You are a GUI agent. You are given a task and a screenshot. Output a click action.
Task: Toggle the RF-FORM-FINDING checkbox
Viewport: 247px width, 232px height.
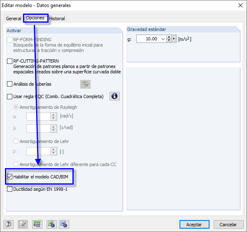[x=9, y=40]
